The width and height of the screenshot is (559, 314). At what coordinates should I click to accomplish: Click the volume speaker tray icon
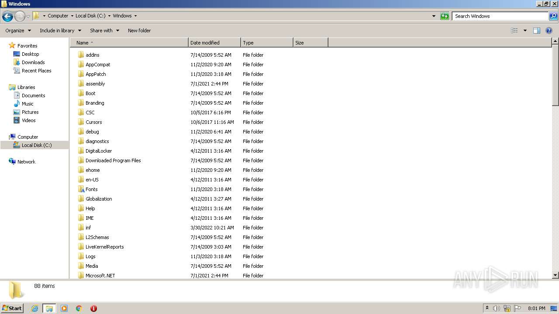pos(497,308)
